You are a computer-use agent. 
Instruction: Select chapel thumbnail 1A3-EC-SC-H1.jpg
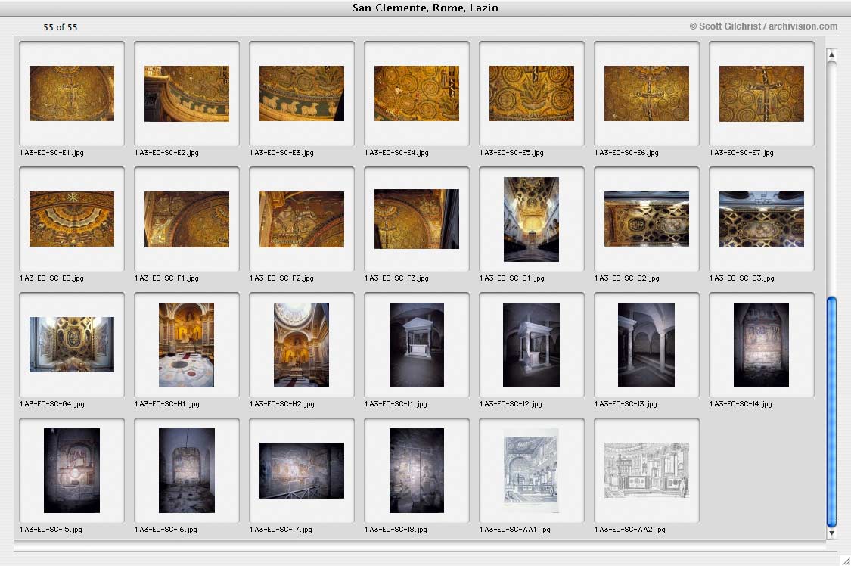point(186,344)
